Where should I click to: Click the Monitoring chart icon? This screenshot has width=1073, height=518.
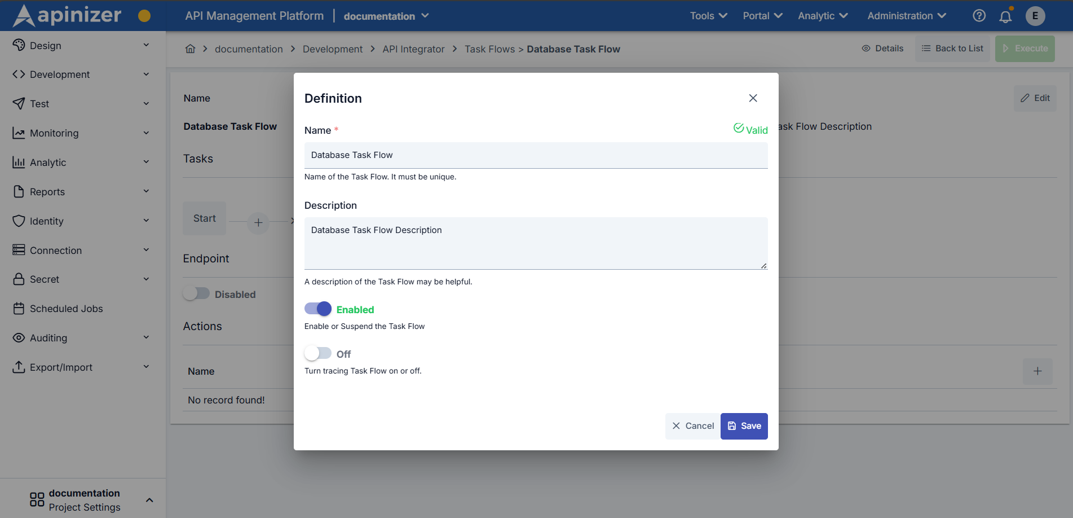[x=19, y=133]
